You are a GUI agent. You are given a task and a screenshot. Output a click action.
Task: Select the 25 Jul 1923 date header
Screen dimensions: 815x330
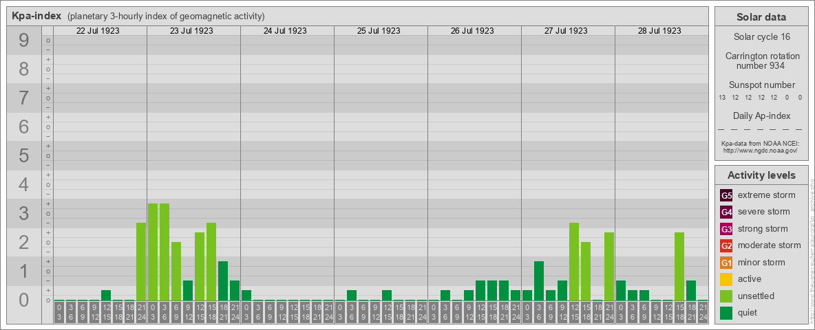click(x=379, y=31)
